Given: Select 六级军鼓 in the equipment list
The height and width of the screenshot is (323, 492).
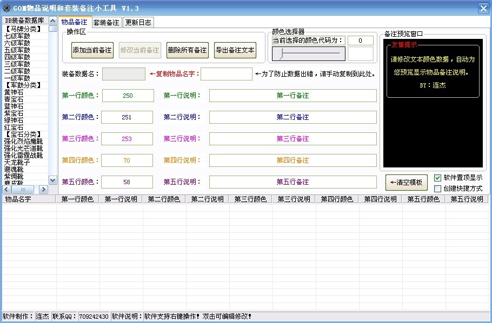Looking at the screenshot, I should pyautogui.click(x=17, y=43).
